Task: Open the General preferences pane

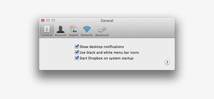Action: 47,31
